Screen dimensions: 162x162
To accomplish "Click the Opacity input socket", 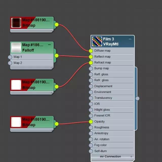I will pyautogui.click(x=91, y=122).
